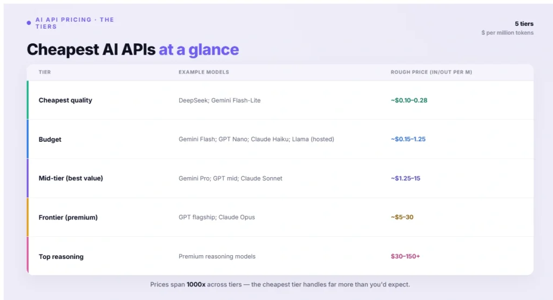Image resolution: width=553 pixels, height=300 pixels.
Task: Click the 'Cheapest AI APIs at a glance' heading
Action: (133, 49)
